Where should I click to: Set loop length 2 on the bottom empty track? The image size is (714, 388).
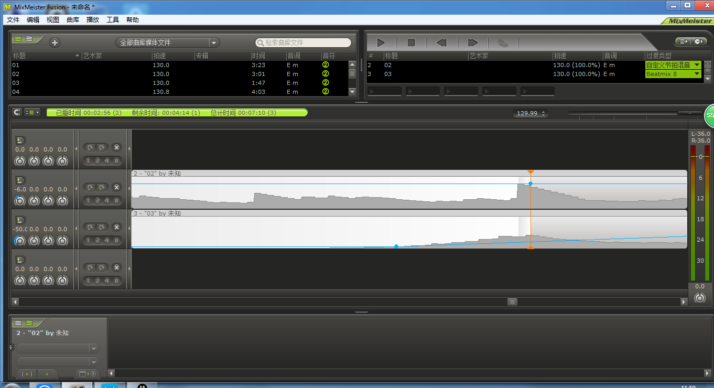click(x=98, y=280)
